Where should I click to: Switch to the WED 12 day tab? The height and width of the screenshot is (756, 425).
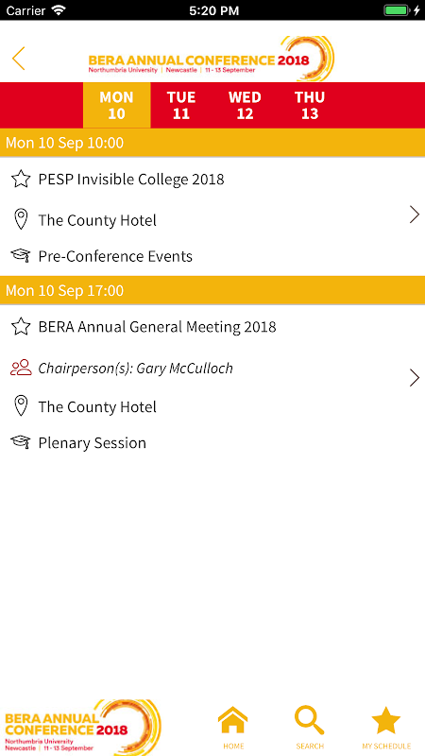[x=245, y=105]
